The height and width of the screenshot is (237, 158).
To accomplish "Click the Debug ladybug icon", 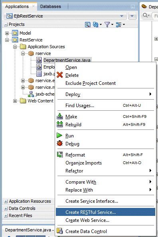I will coord(59,143).
